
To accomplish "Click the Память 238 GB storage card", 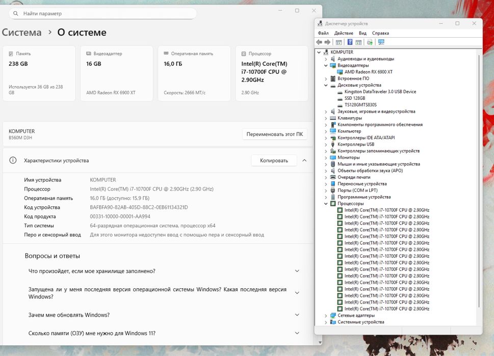I will tap(39, 73).
